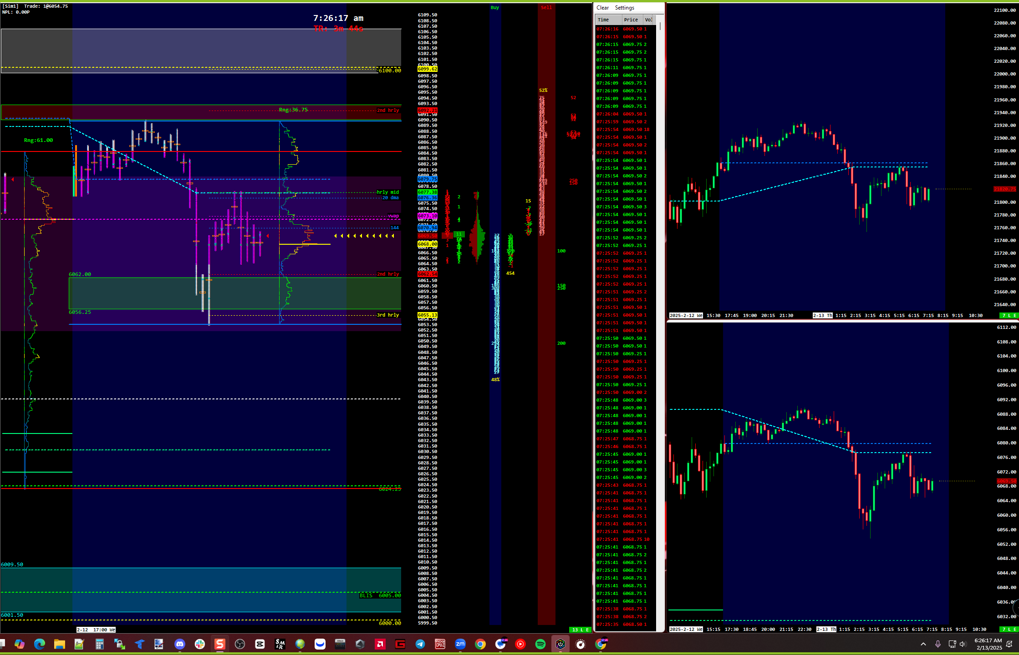Screen dimensions: 1019x655
Task: Toggle the microphone icon in the system tray
Action: tap(938, 644)
